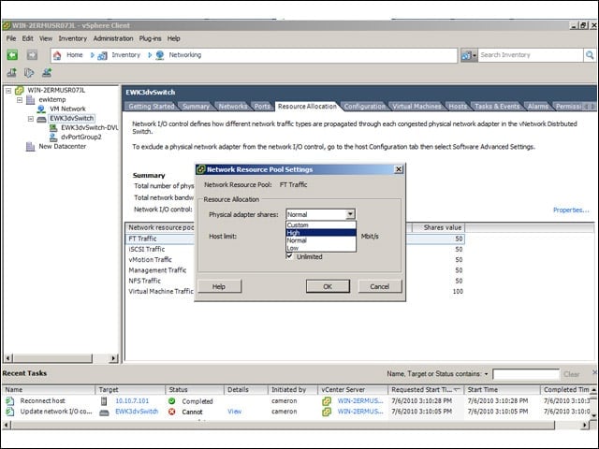The height and width of the screenshot is (449, 599).
Task: Click the red error status icon
Action: click(x=172, y=412)
